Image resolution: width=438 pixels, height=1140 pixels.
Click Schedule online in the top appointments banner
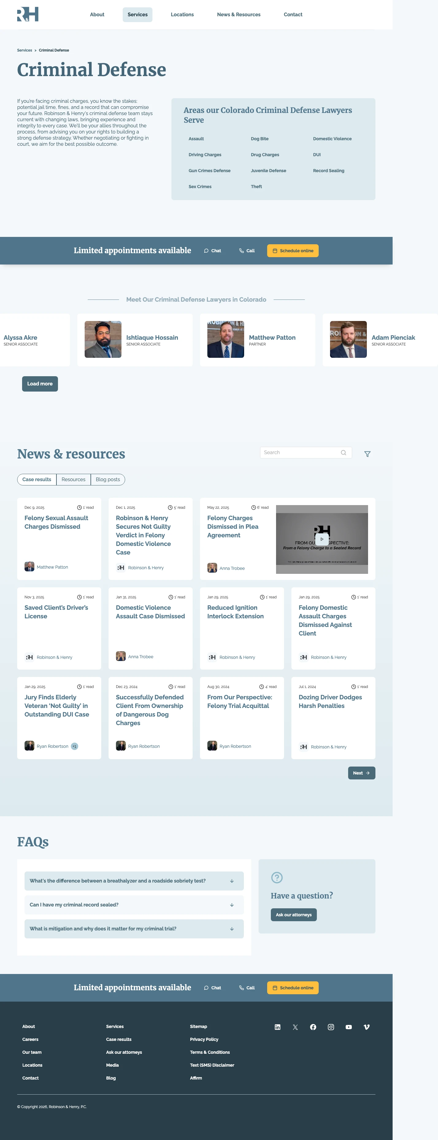(x=293, y=251)
